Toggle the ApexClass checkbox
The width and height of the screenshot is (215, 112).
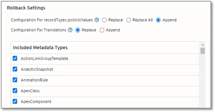click(15, 91)
